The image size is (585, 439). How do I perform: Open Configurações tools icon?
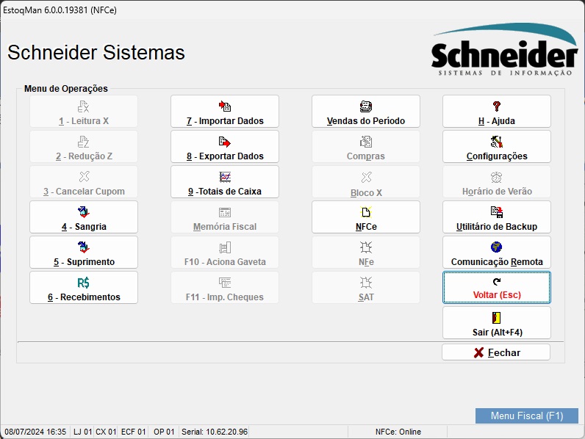click(x=497, y=142)
